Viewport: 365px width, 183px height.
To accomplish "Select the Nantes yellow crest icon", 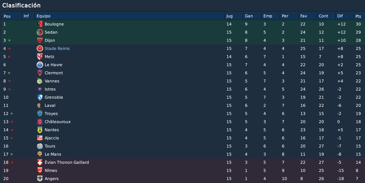I will tap(40, 130).
